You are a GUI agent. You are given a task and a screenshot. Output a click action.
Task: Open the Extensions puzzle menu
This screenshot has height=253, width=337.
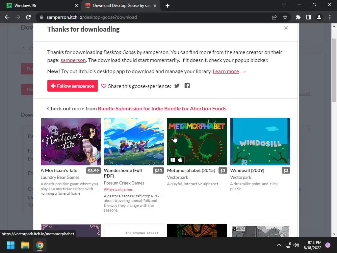coord(298,17)
